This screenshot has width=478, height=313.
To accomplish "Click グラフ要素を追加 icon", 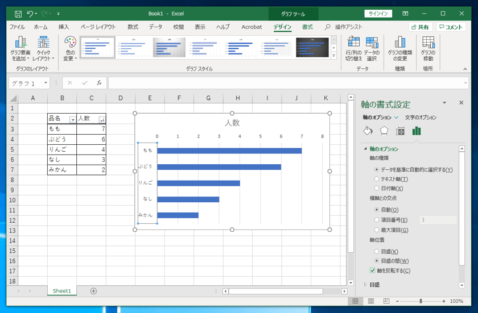I will click(20, 48).
